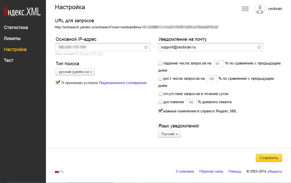Toggle license agreement acceptance checkbox
Viewport: 291px width, 183px height.
[x=58, y=83]
